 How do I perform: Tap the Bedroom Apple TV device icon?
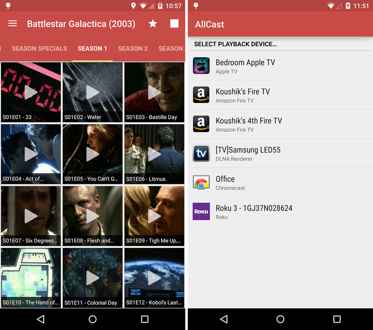click(201, 66)
